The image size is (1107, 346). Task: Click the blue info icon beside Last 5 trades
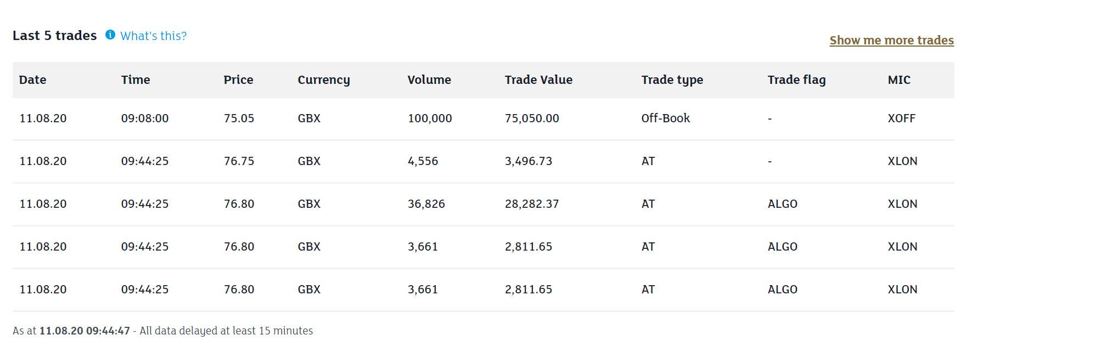(110, 35)
